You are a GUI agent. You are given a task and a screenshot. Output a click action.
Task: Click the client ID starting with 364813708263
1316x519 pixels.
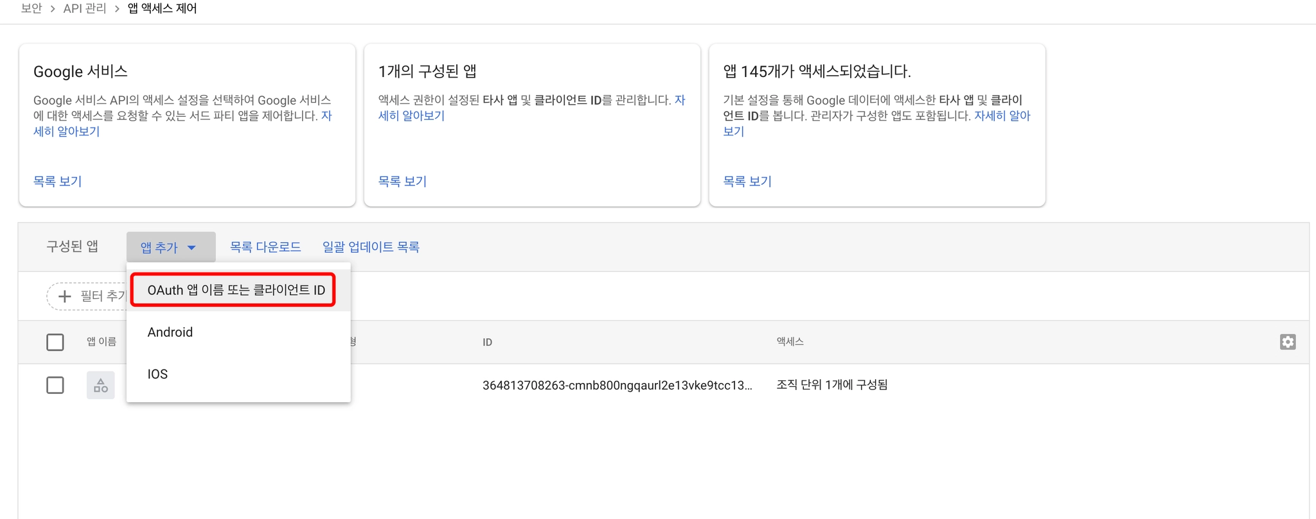pyautogui.click(x=617, y=386)
